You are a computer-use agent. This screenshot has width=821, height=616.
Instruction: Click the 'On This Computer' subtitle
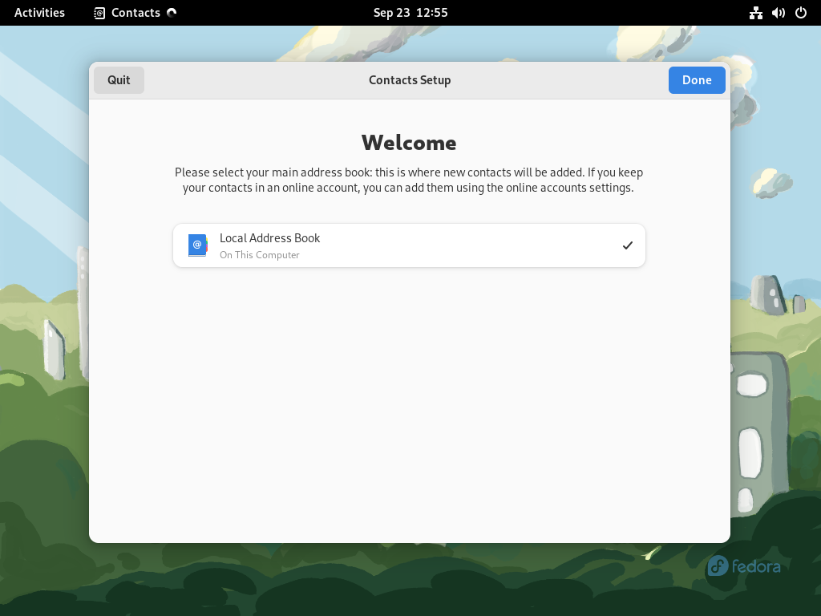260,255
